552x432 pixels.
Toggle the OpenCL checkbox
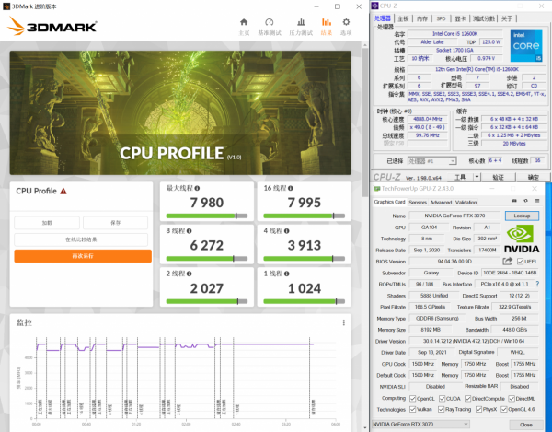click(412, 399)
